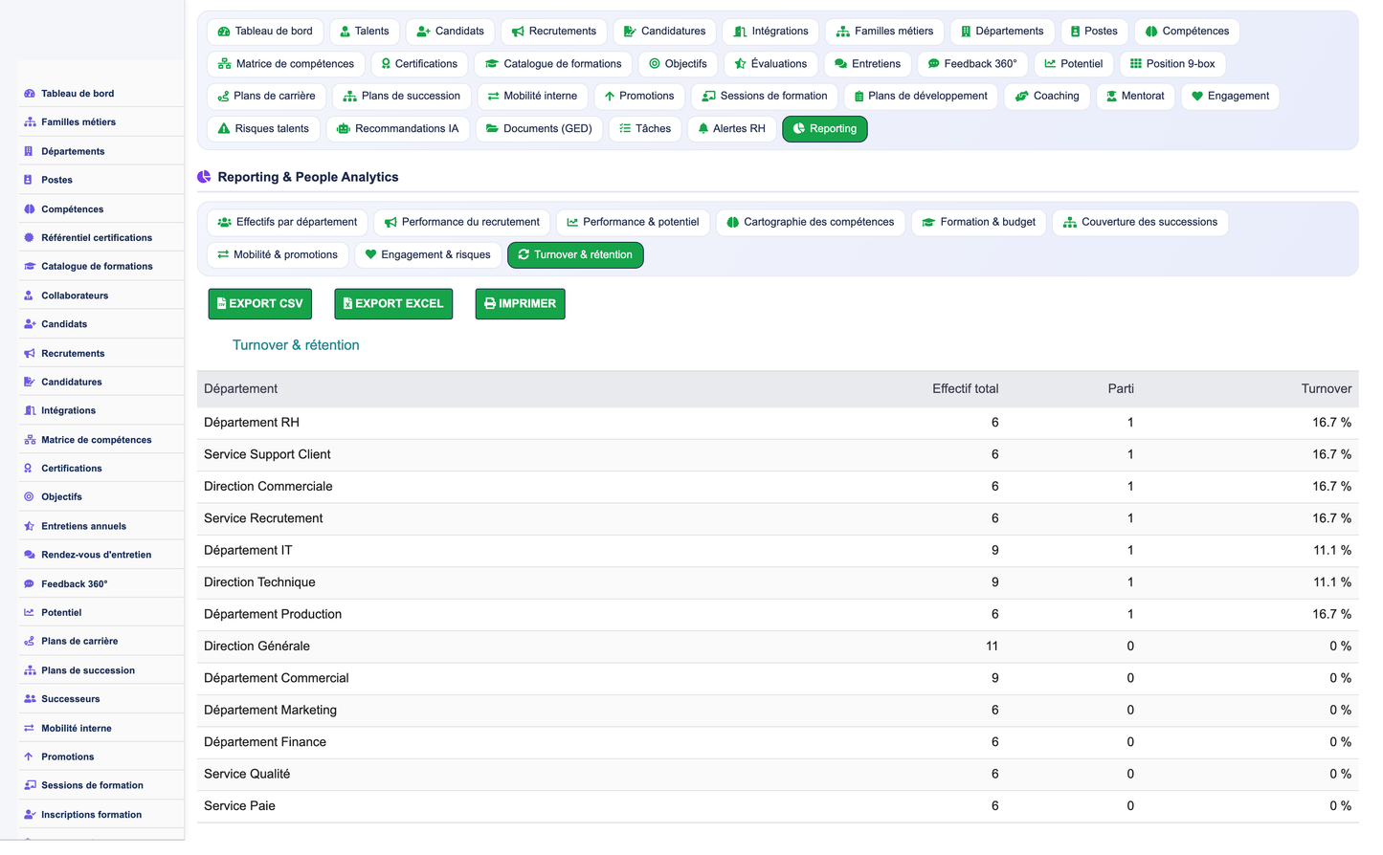Show the Performance du recrutement report
This screenshot has height=855, width=1383.
[x=462, y=222]
